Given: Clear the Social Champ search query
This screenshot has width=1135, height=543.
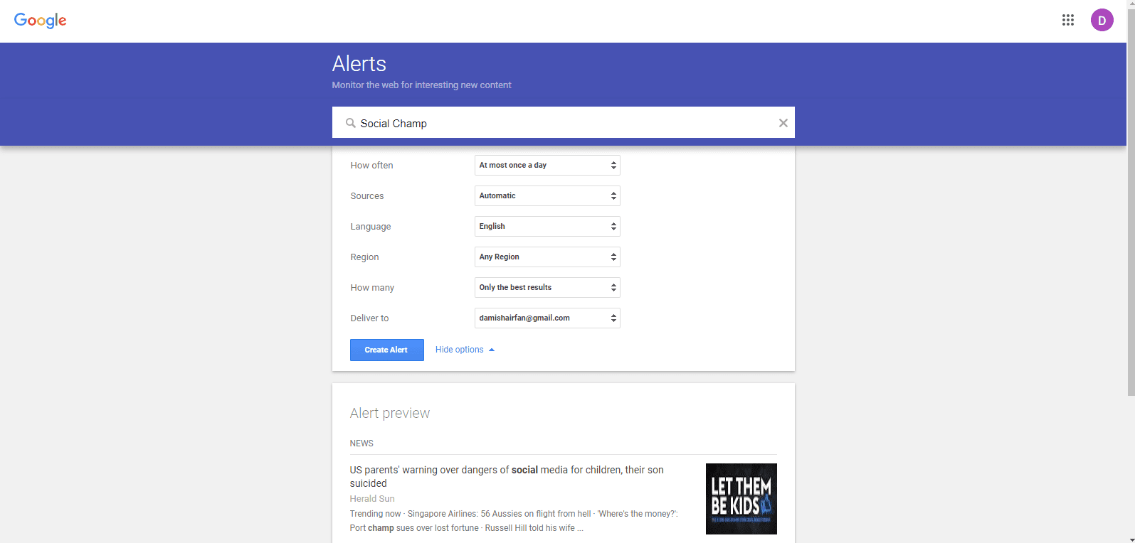Looking at the screenshot, I should pos(783,123).
